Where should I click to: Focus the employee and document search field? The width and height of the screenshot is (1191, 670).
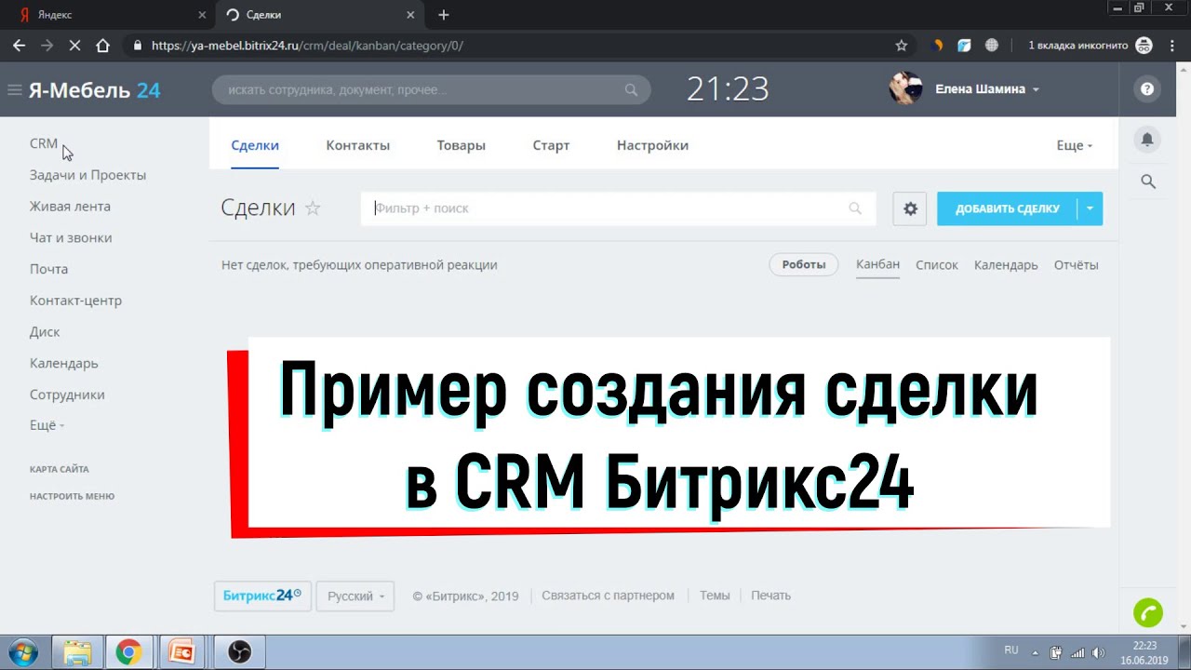(x=431, y=90)
